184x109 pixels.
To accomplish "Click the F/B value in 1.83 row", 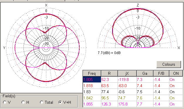I will coord(161,92).
